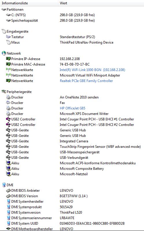Select the C: (NTFS) entry label
This screenshot has width=144, height=231.
19,15
